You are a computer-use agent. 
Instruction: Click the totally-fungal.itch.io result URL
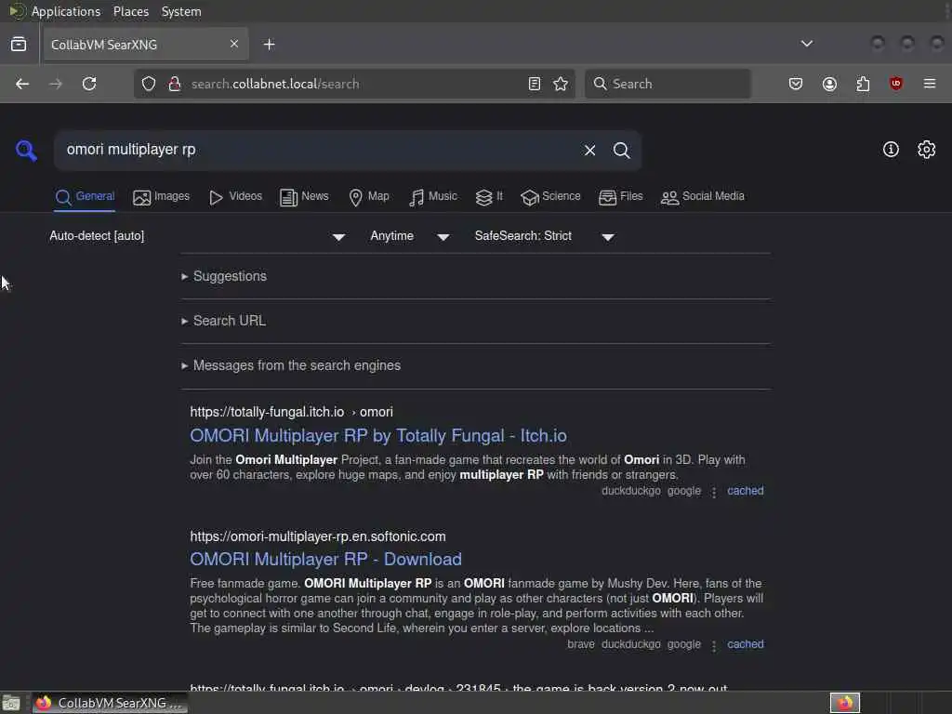click(291, 412)
